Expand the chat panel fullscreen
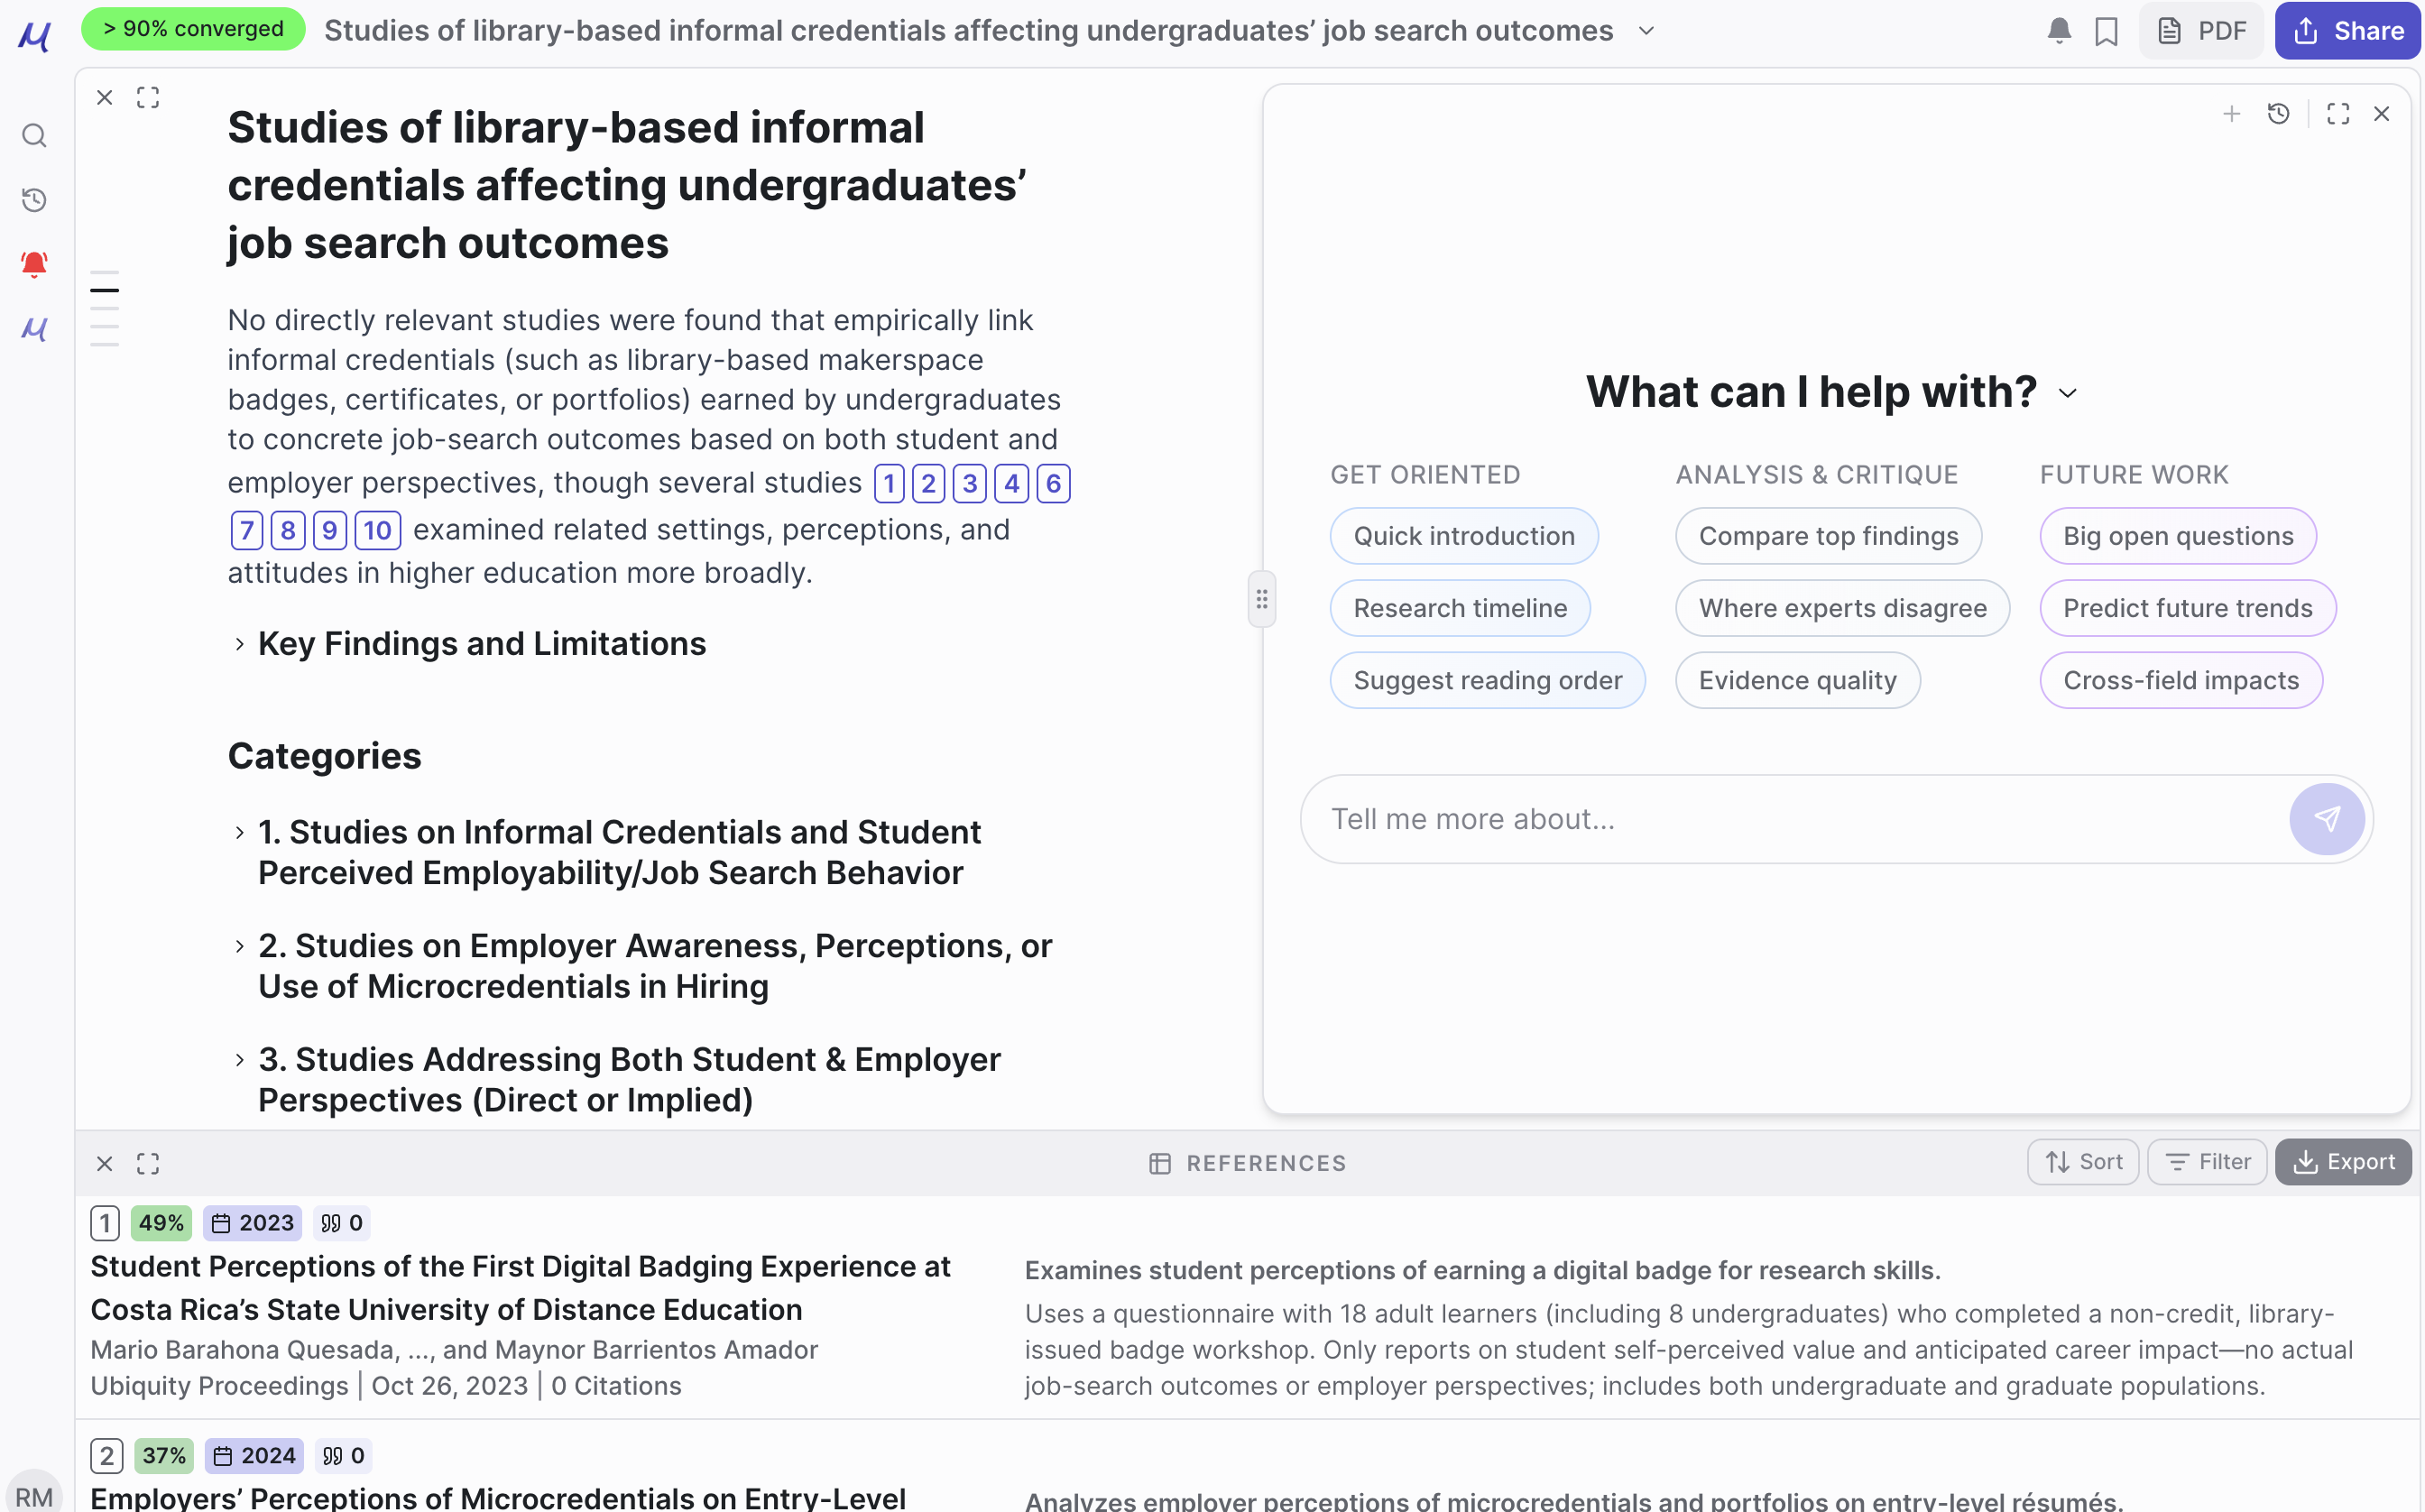The width and height of the screenshot is (2425, 1512). [x=2338, y=114]
